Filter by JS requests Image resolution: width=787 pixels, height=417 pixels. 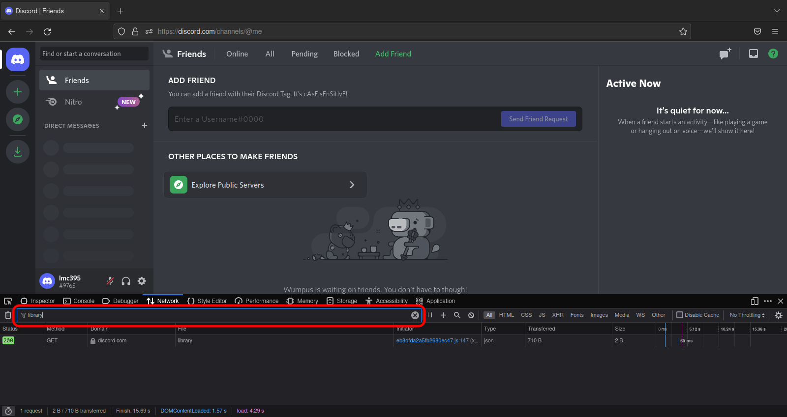point(542,315)
